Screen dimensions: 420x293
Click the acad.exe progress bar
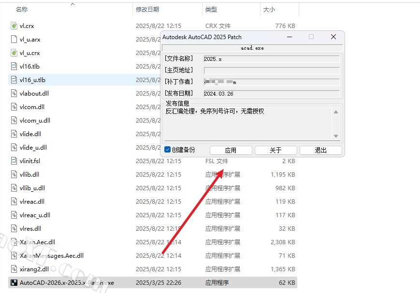252,48
